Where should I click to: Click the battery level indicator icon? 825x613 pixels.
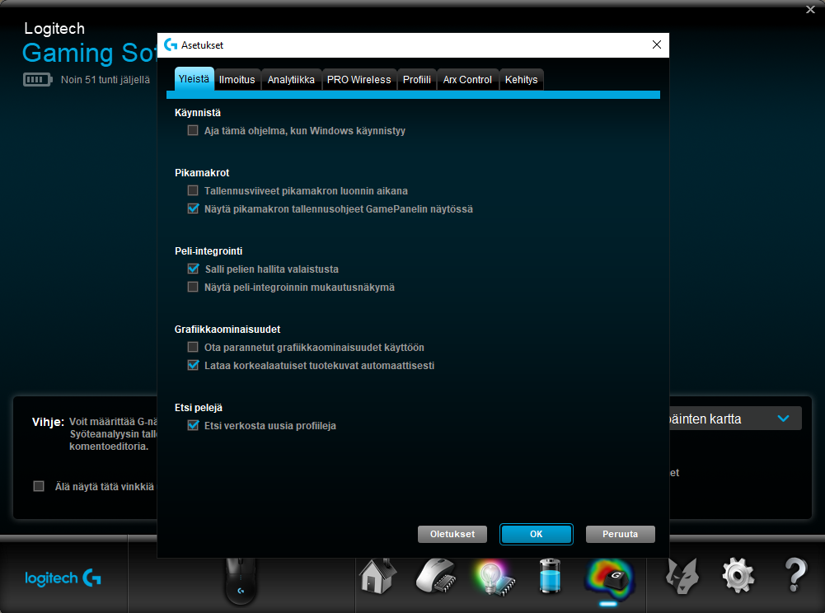pyautogui.click(x=37, y=79)
